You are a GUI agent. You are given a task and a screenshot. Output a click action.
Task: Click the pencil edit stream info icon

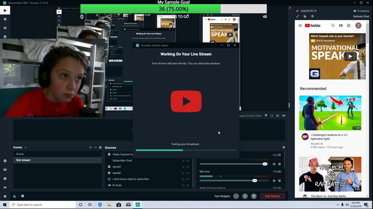click(x=298, y=17)
